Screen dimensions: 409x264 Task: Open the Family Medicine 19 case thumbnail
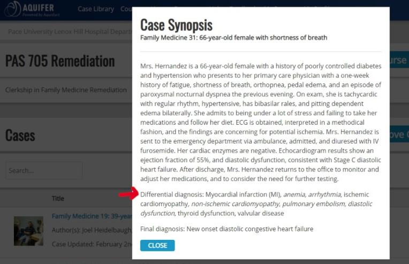(28, 231)
